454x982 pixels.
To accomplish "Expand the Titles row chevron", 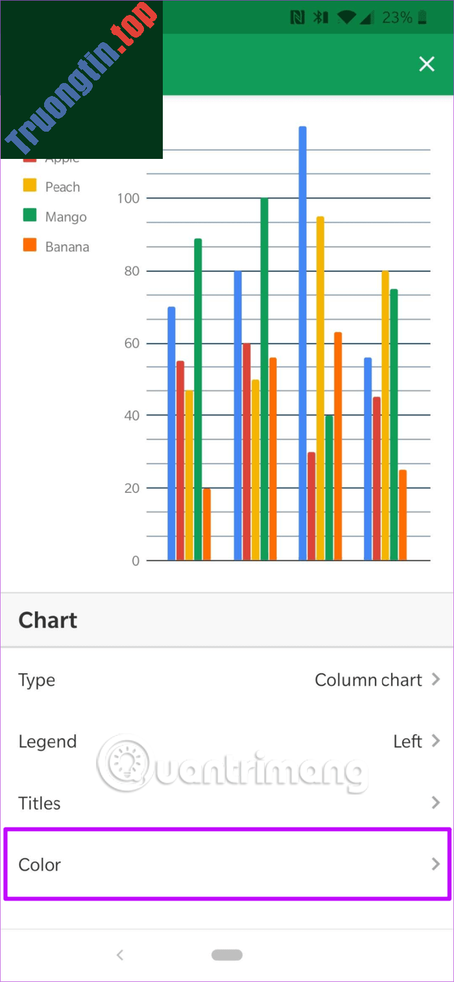I will tap(435, 802).
